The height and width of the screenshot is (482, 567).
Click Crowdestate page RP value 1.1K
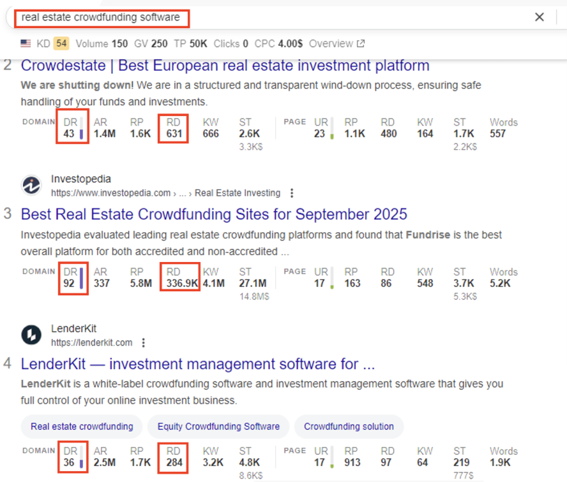[355, 134]
